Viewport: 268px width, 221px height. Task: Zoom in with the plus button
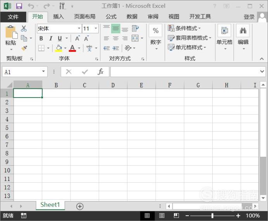pyautogui.click(x=238, y=216)
